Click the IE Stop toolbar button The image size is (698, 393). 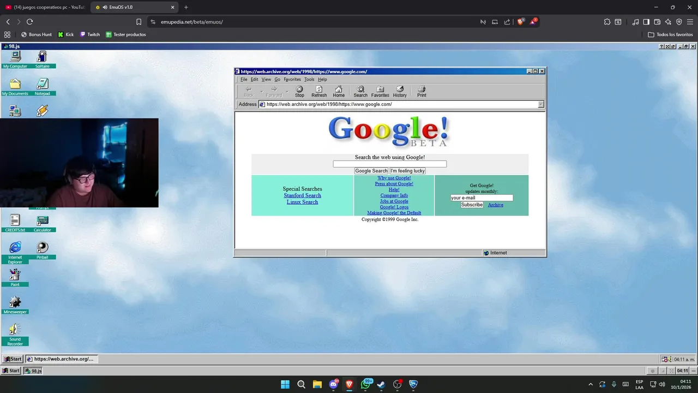pyautogui.click(x=299, y=92)
